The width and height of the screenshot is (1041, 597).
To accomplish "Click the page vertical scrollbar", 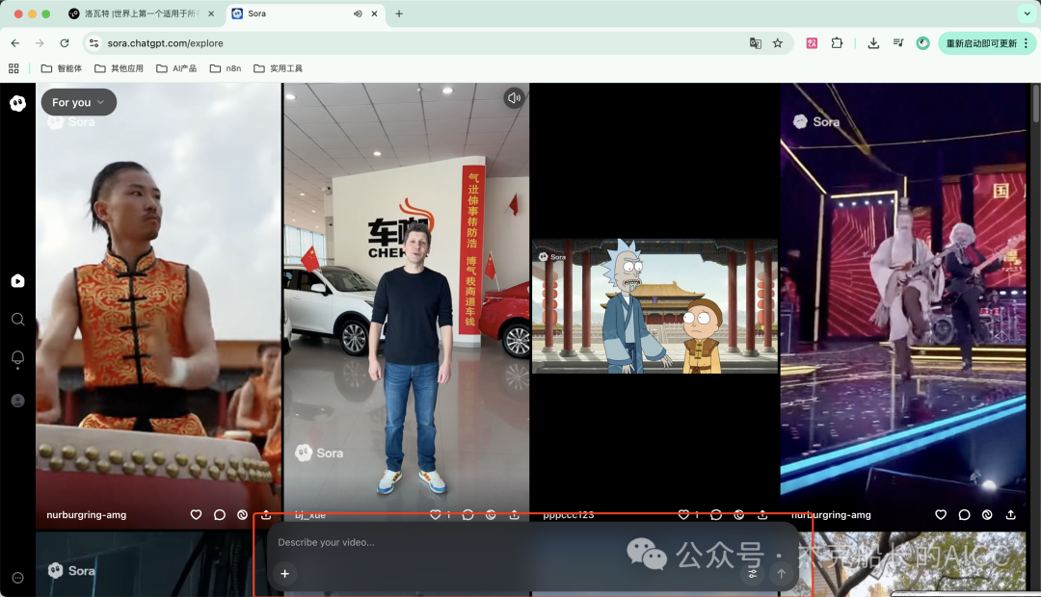I will click(1035, 103).
